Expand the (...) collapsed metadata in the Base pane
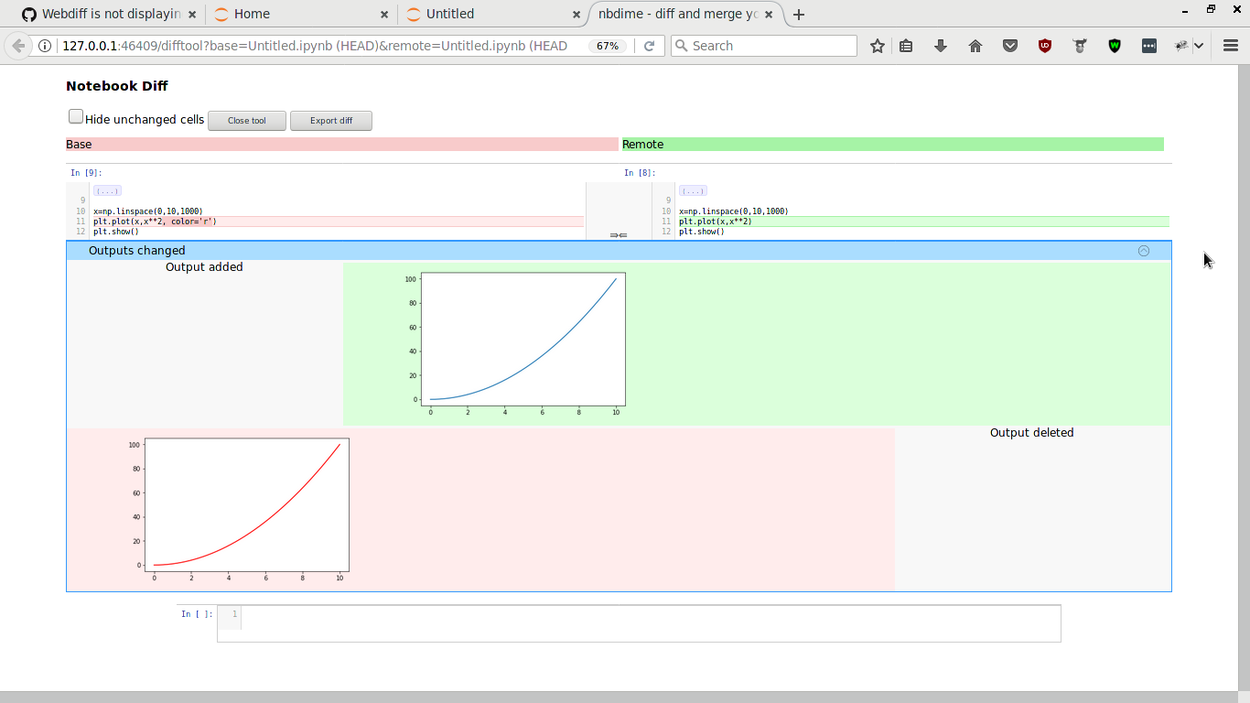Viewport: 1250px width, 703px height. (x=107, y=189)
